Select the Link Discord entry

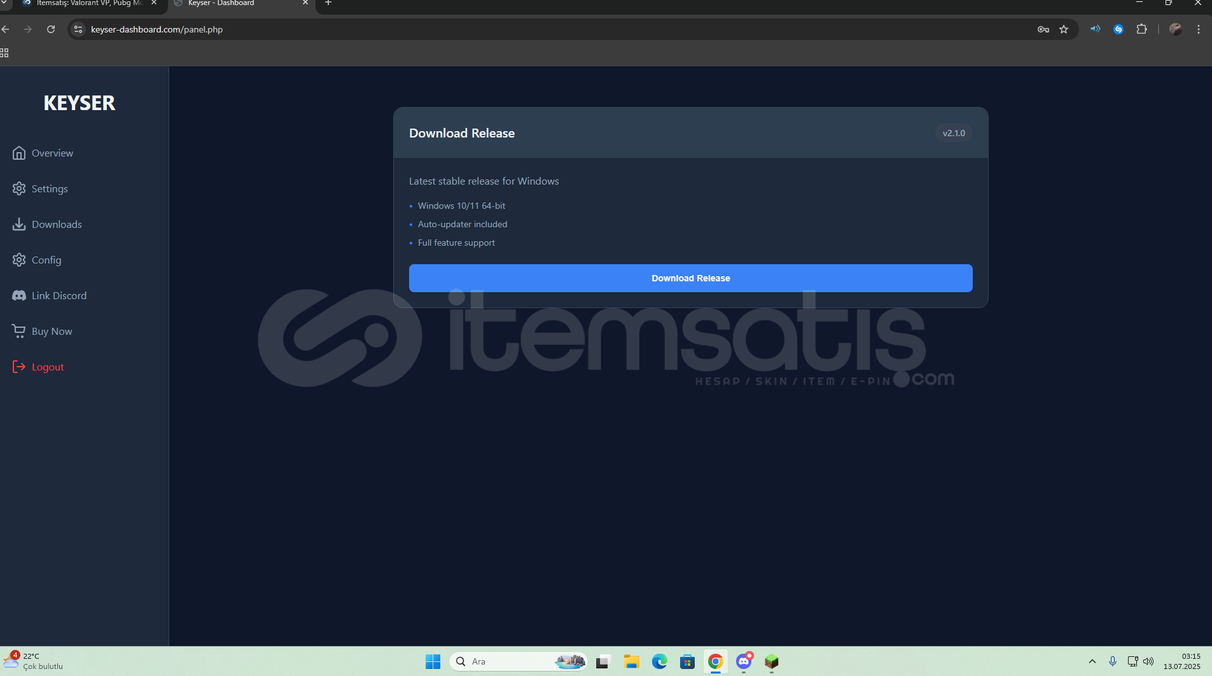[59, 295]
